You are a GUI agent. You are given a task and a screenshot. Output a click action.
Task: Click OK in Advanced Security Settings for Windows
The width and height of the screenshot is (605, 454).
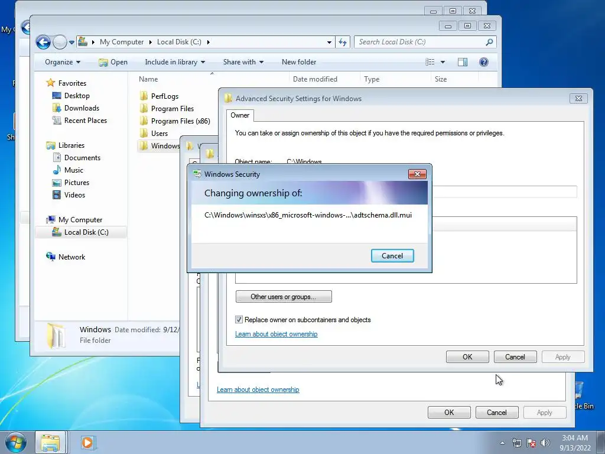point(467,356)
